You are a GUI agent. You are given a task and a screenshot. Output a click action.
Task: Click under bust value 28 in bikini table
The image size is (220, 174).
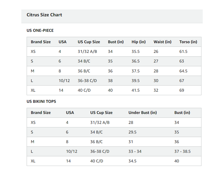pyautogui.click(x=131, y=123)
